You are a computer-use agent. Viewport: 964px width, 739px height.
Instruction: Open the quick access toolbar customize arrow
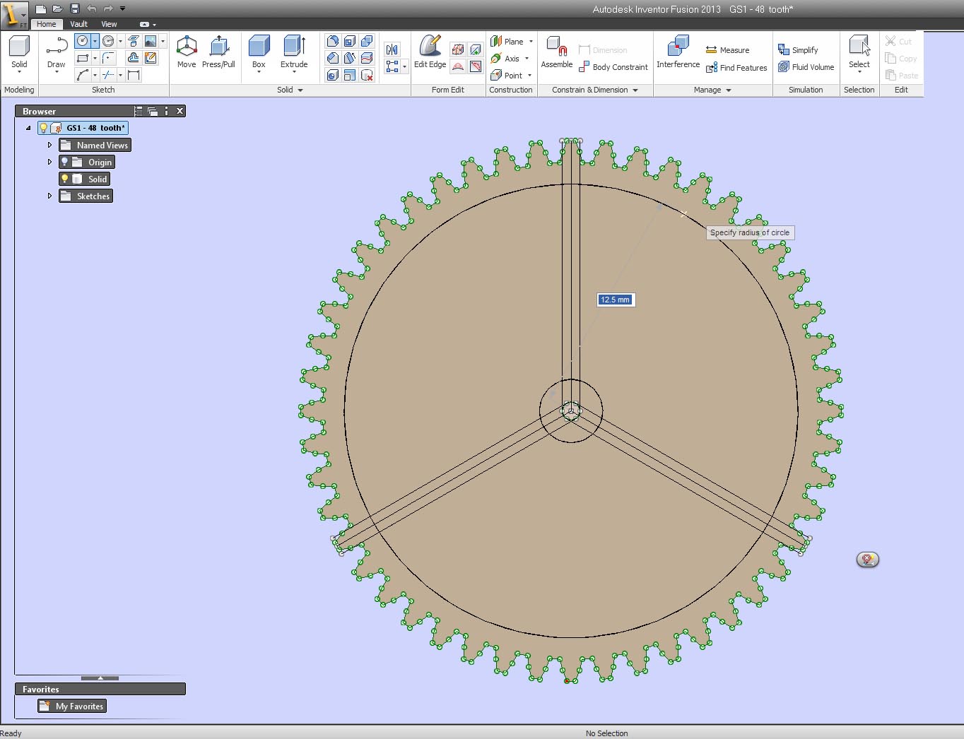122,8
